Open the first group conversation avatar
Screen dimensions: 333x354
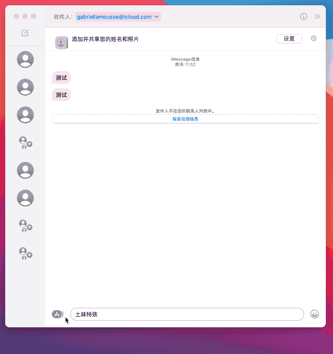tap(25, 142)
